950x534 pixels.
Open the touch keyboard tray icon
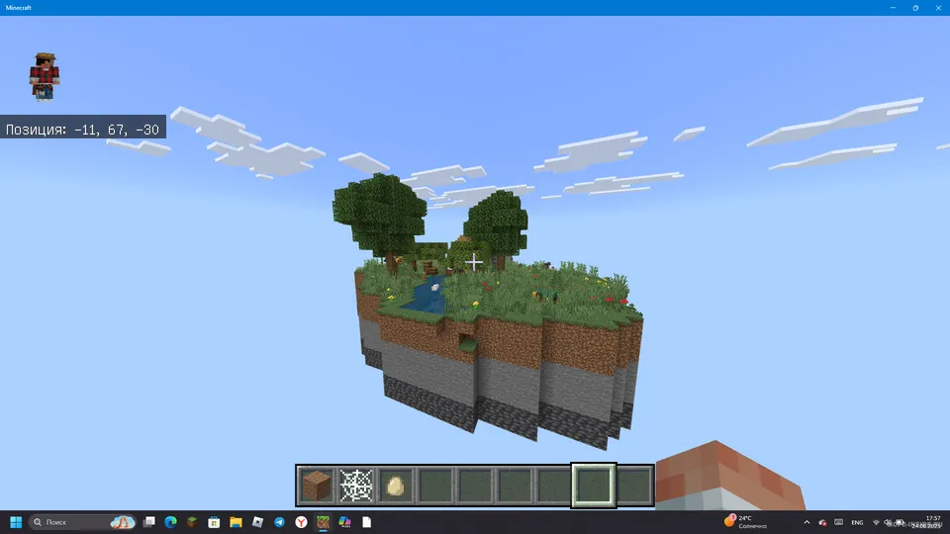pos(838,522)
